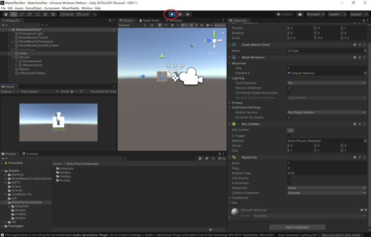Open Shaded draw mode dropdown
371x237 pixels.
[132, 25]
